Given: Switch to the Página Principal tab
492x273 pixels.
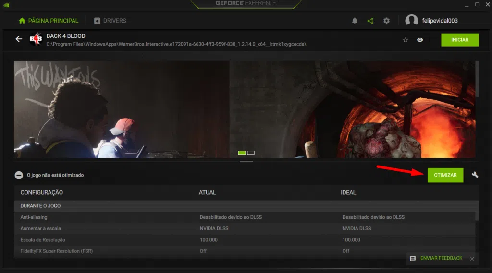Looking at the screenshot, I should pyautogui.click(x=48, y=21).
